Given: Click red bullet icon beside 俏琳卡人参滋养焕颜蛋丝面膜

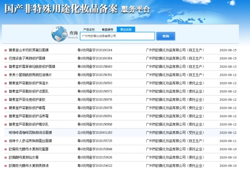Looking at the screenshot, I should pos(5,141).
